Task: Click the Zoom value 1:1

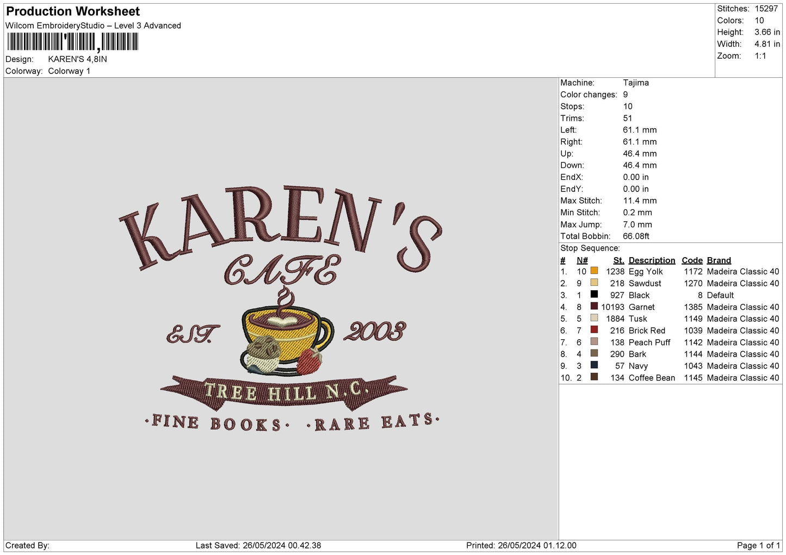Action: pyautogui.click(x=760, y=56)
